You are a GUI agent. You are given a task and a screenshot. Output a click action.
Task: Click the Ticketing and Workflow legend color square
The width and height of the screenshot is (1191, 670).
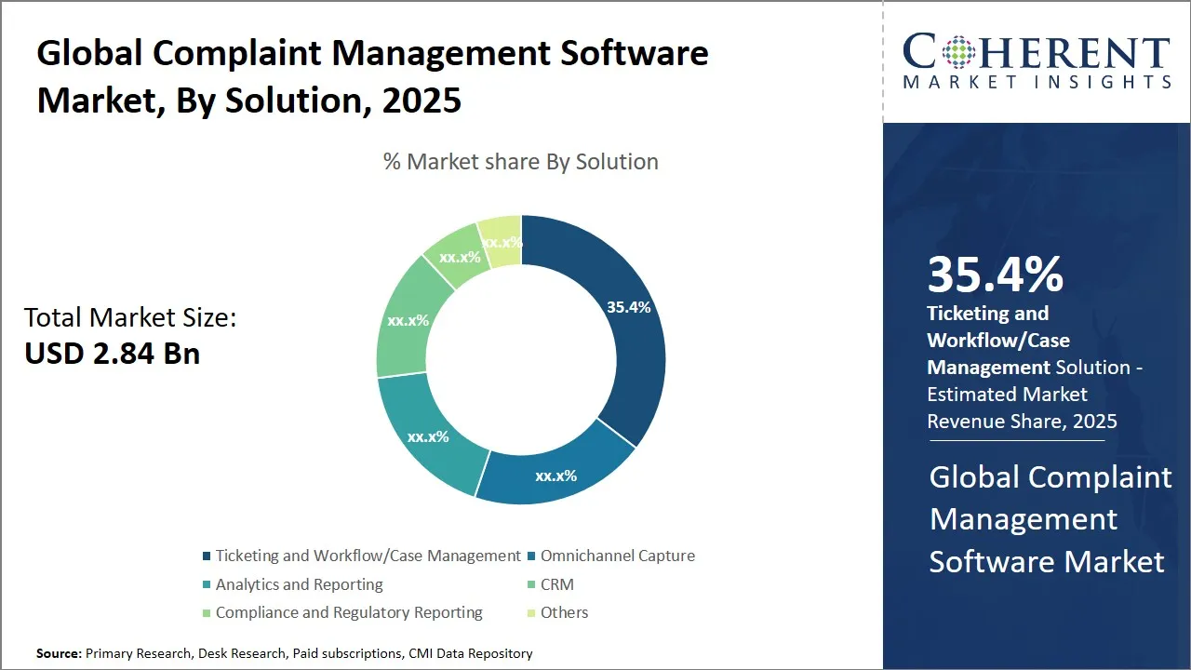tap(207, 556)
